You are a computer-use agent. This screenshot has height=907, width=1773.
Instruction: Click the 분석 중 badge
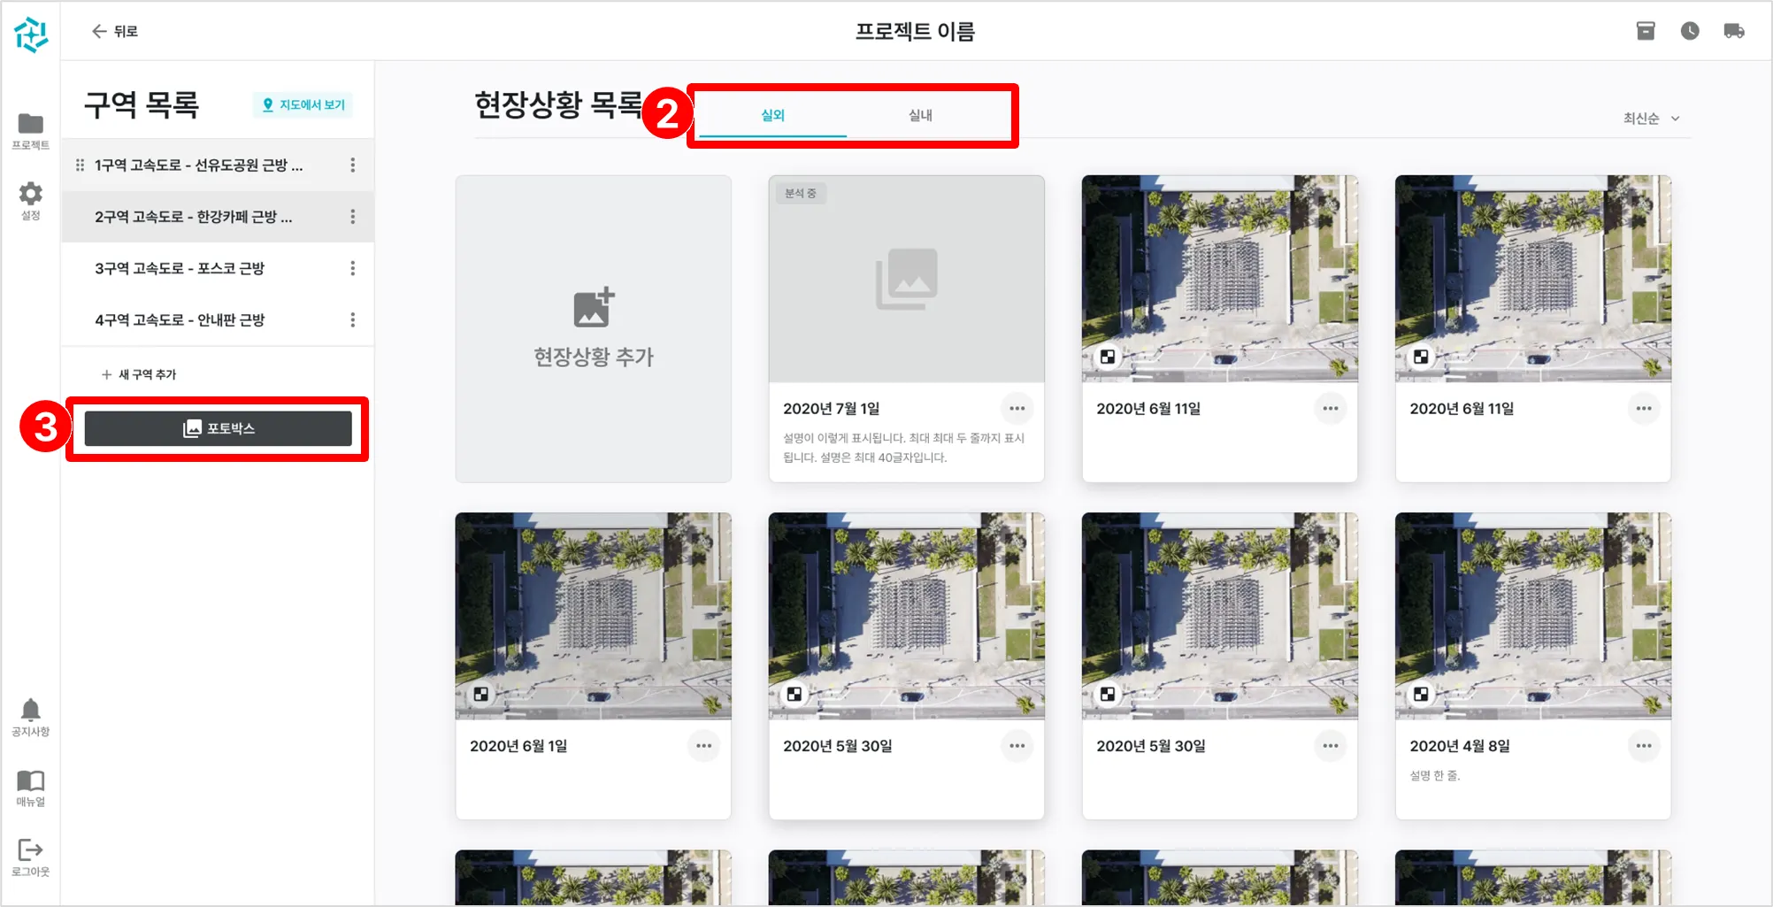[801, 193]
